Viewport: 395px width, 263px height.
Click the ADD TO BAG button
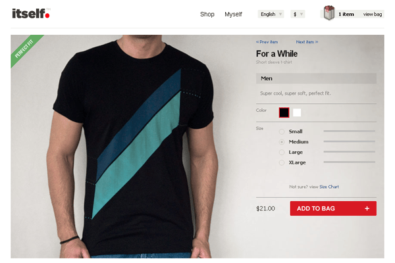[x=333, y=208]
